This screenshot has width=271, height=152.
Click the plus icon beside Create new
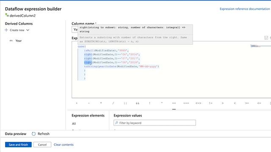click(6, 30)
